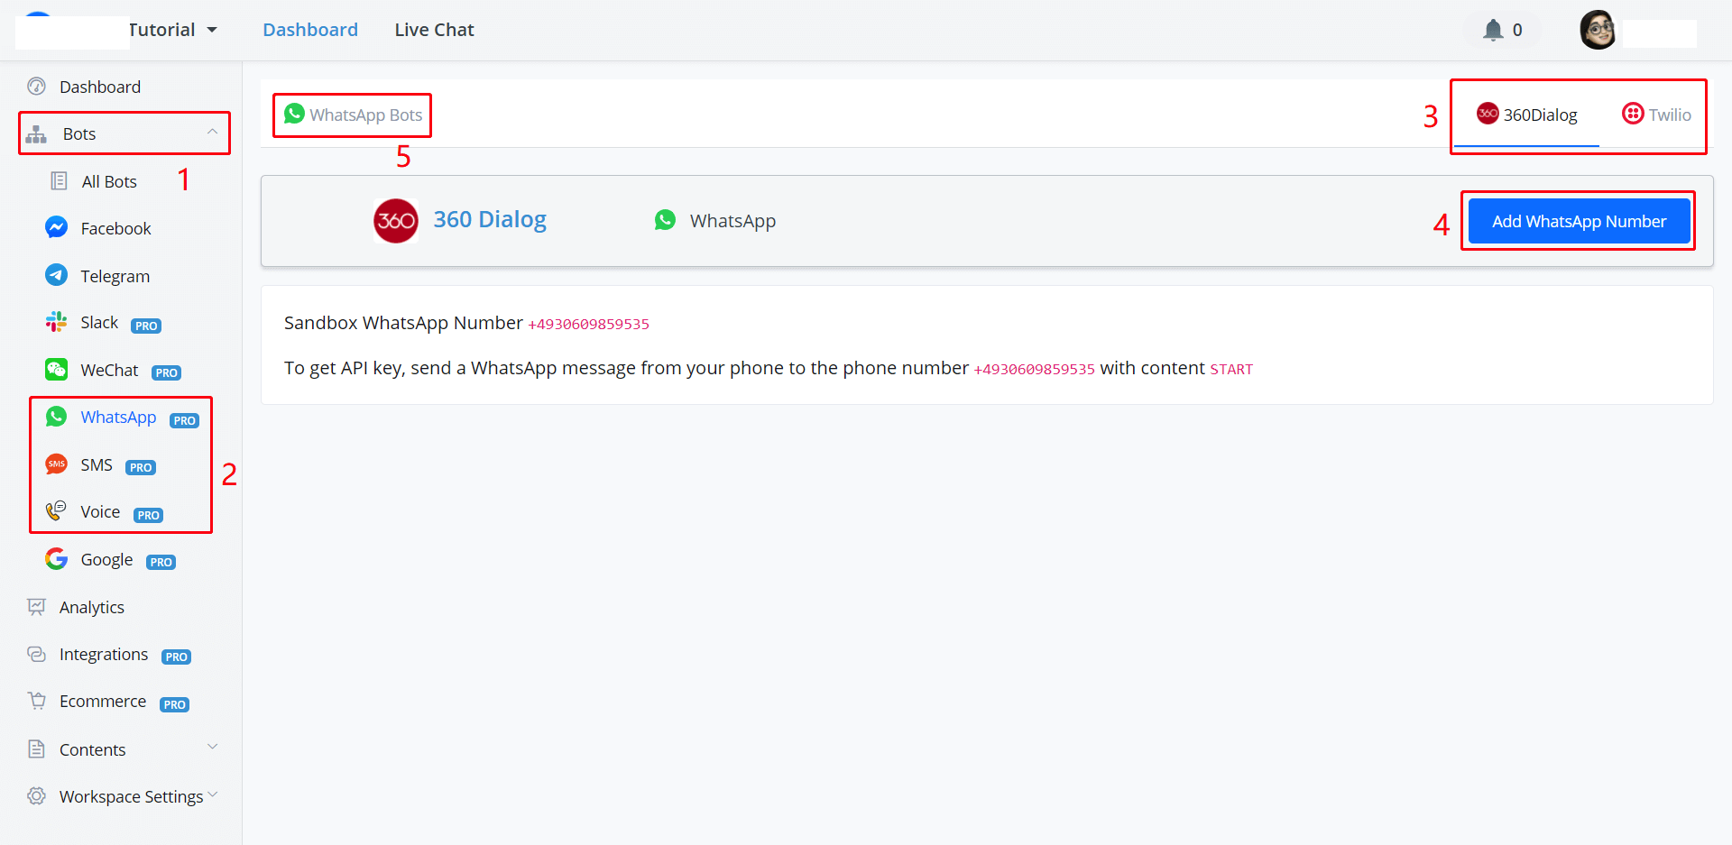Click the START keyword text

pyautogui.click(x=1231, y=369)
